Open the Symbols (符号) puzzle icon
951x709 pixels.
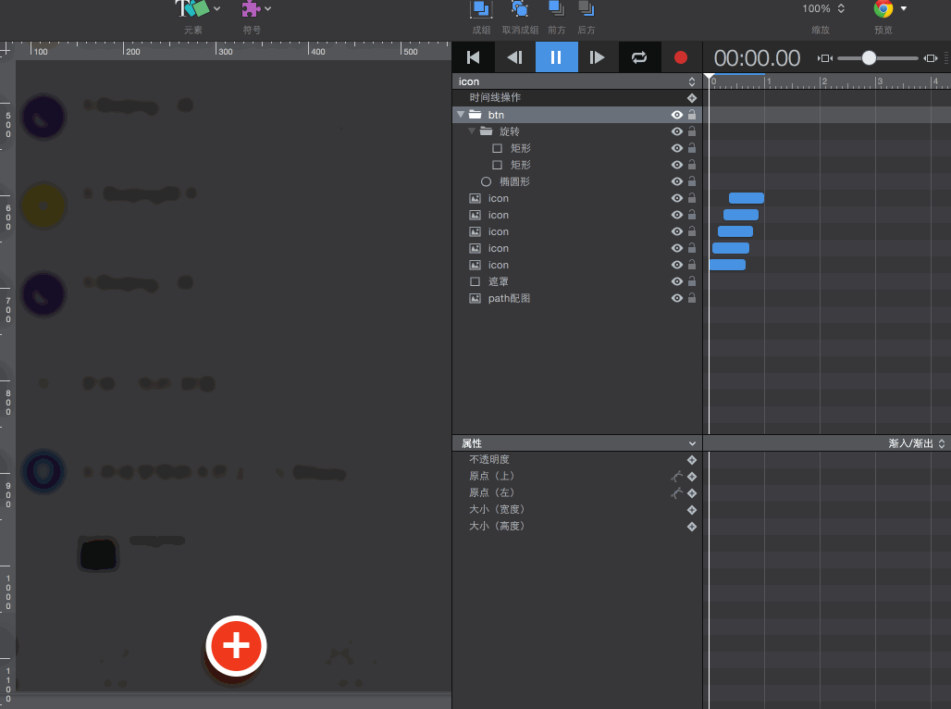pos(250,10)
